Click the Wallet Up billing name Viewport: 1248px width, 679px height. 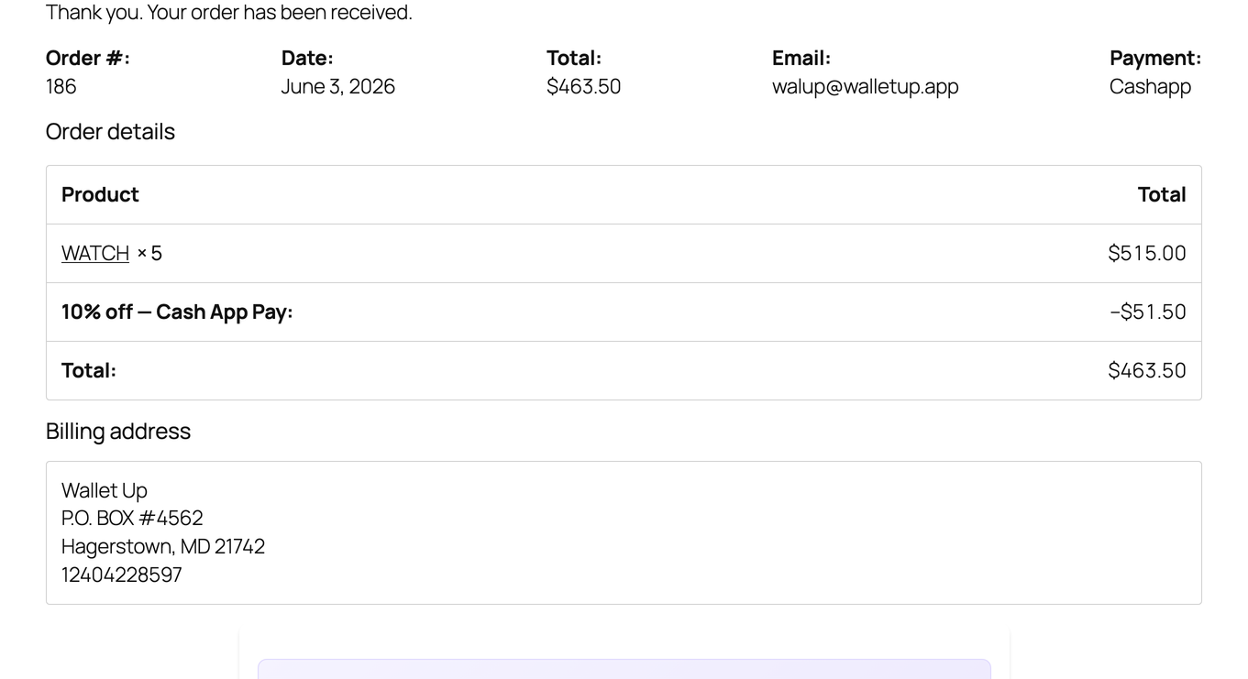point(105,490)
